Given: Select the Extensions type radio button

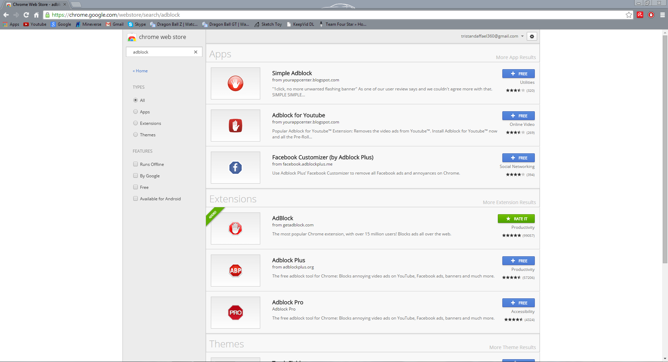Looking at the screenshot, I should pyautogui.click(x=135, y=123).
